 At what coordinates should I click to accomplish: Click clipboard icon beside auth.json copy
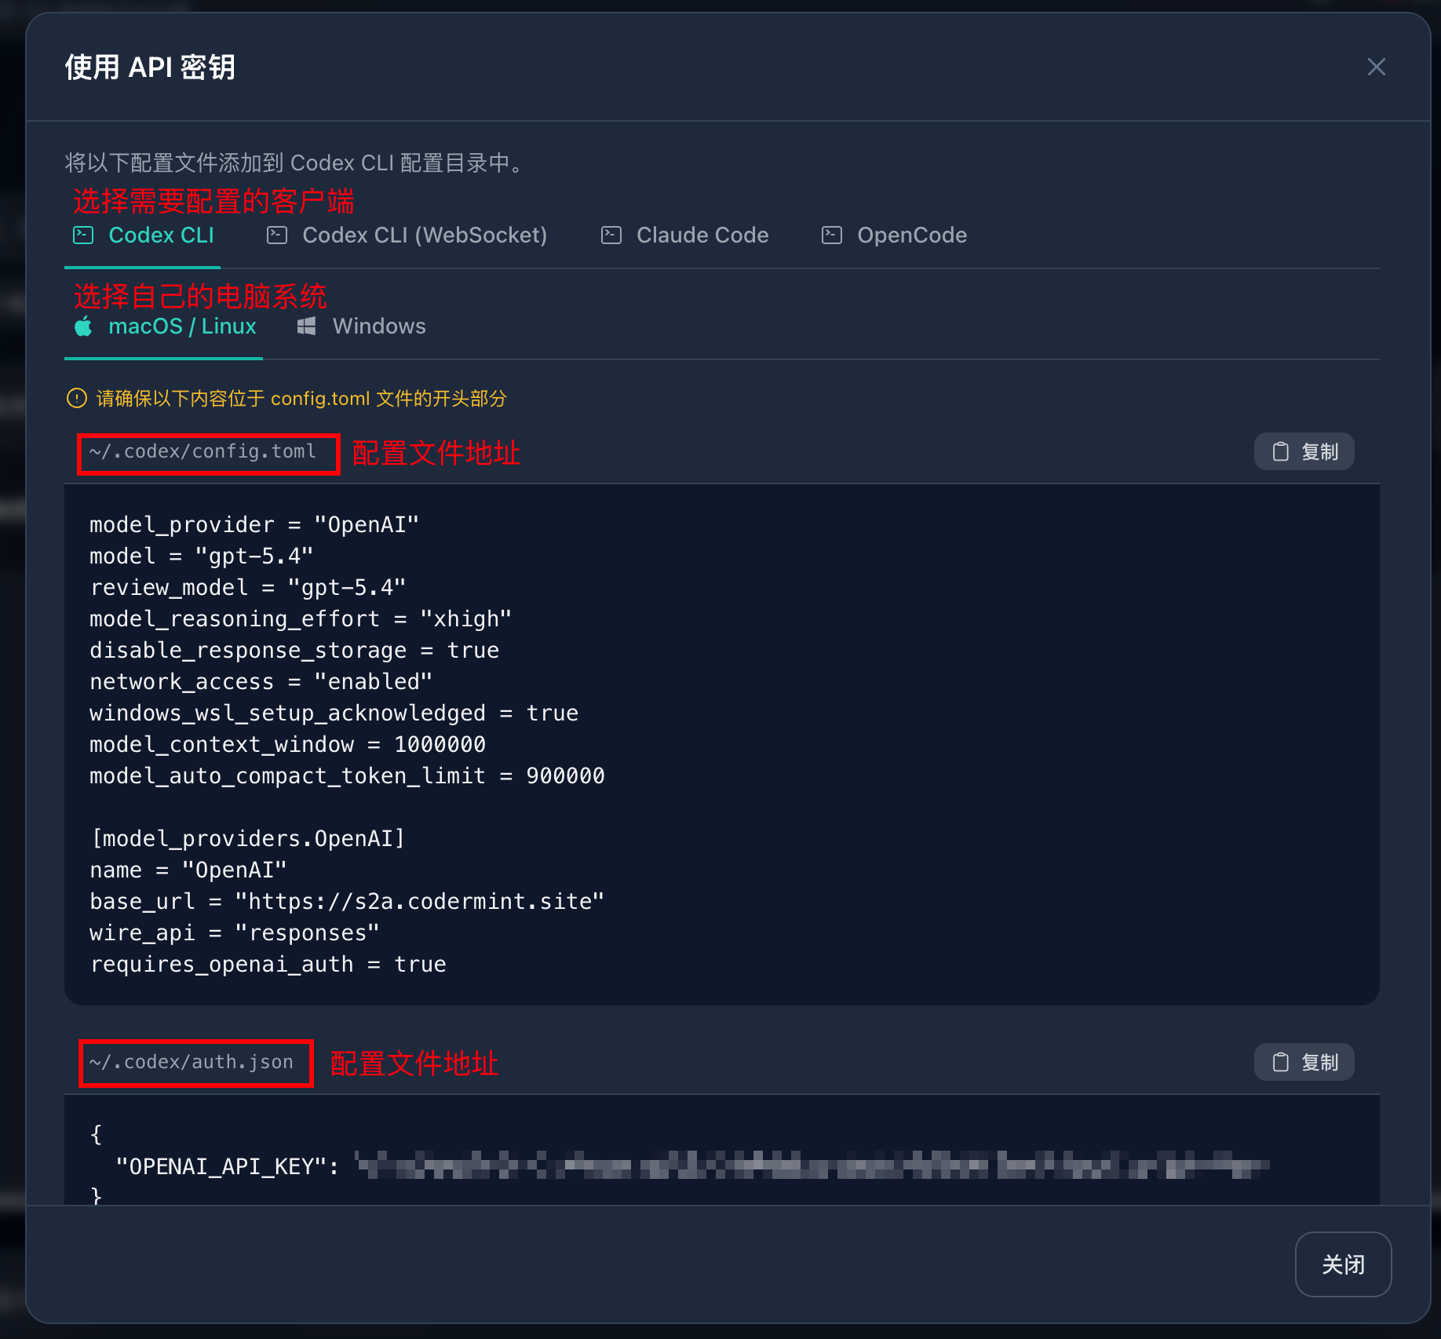click(1281, 1062)
